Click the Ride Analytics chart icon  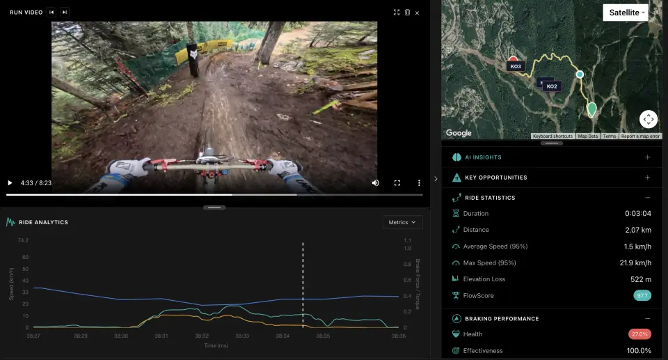pos(10,222)
